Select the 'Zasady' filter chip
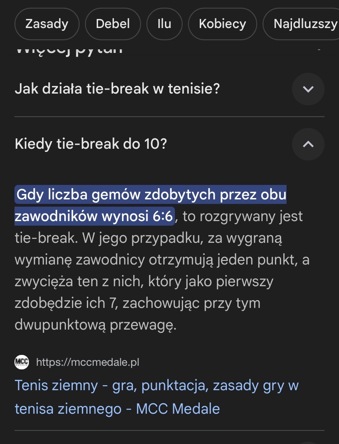This screenshot has width=339, height=444. pos(47,24)
